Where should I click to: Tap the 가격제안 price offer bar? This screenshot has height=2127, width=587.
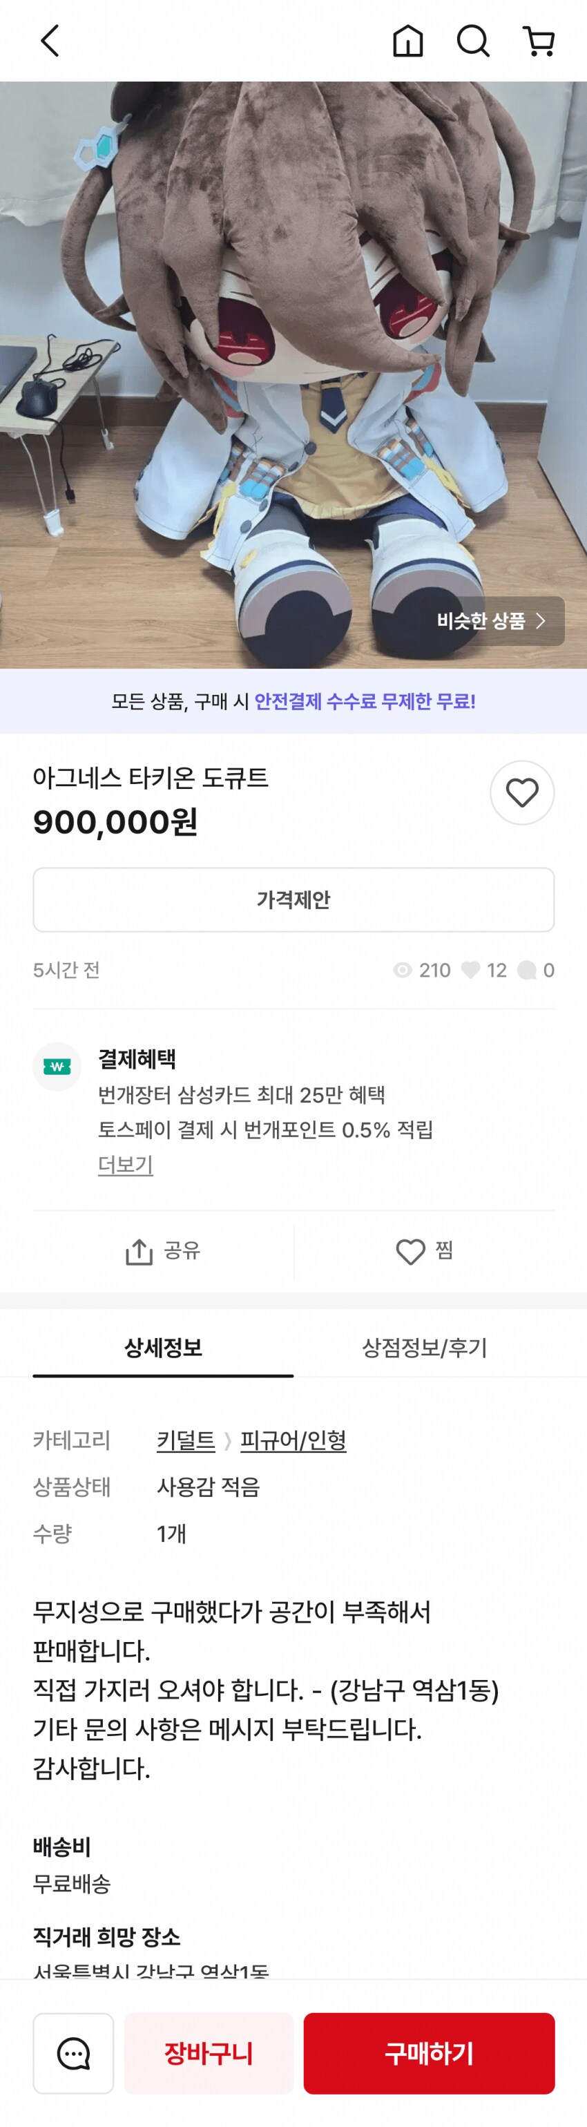(x=293, y=900)
